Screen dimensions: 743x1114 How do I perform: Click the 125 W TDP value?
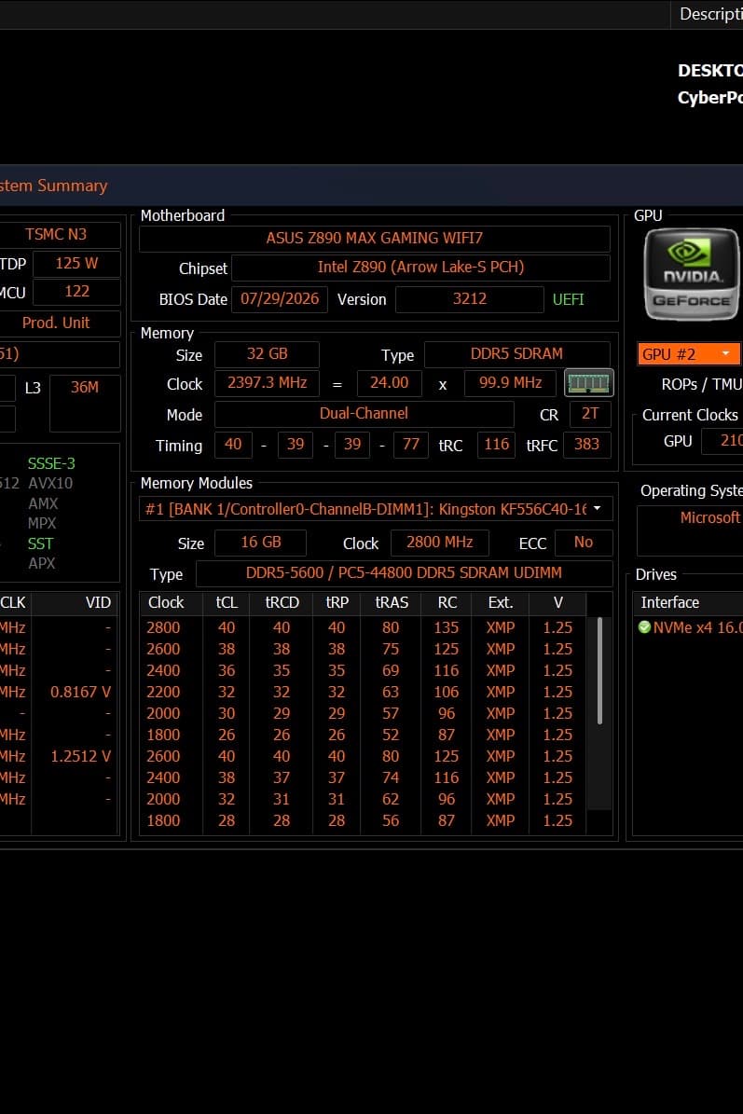(76, 264)
